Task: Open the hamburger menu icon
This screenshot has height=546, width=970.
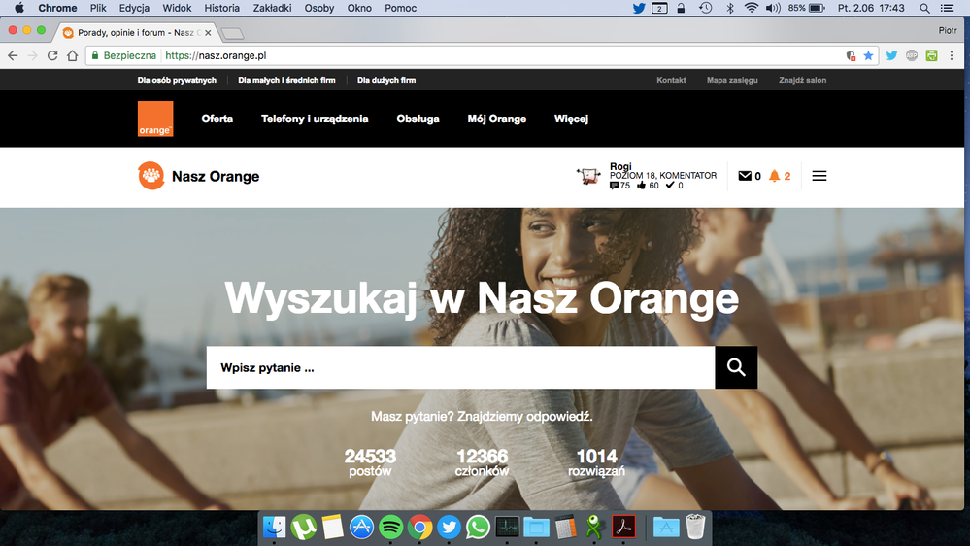Action: click(x=819, y=176)
